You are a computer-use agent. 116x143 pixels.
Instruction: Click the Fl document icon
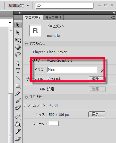[x=35, y=31]
